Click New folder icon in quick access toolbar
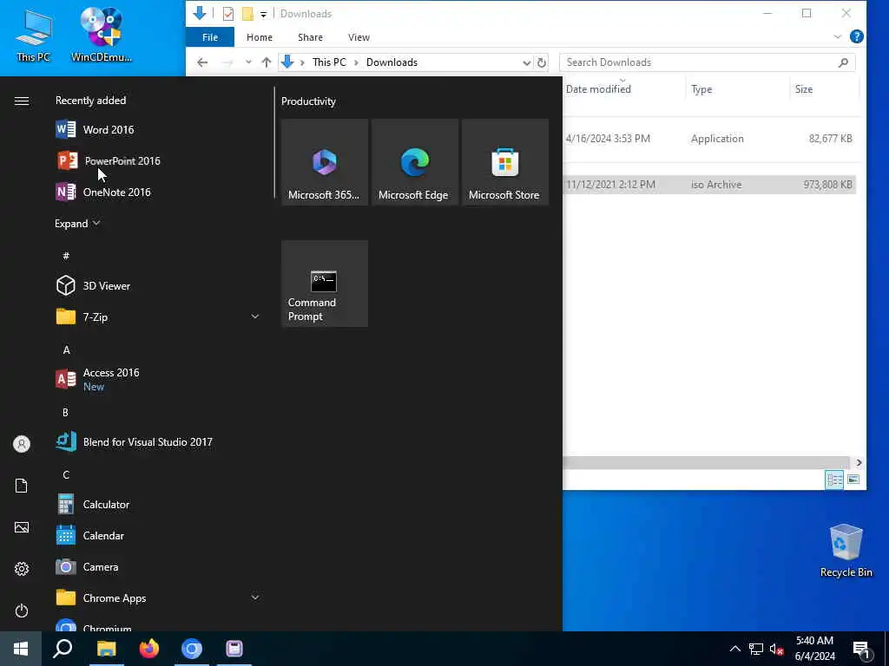Viewport: 889px width, 666px height. point(247,14)
